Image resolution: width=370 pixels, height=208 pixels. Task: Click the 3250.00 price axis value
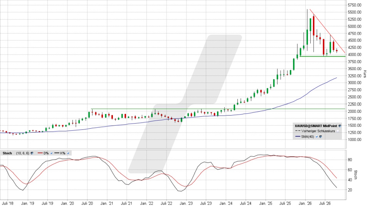[x=355, y=76]
